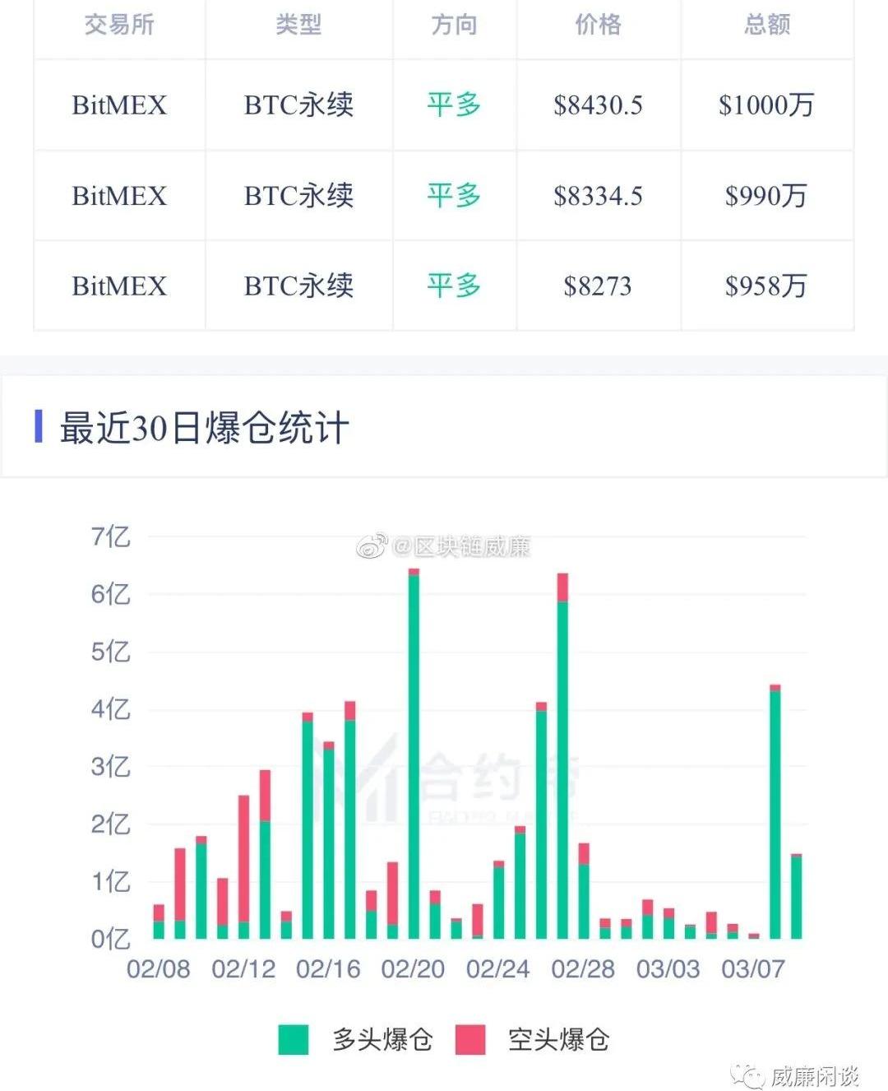
Task: Sort by the 交易所 column header
Action: coord(119,25)
